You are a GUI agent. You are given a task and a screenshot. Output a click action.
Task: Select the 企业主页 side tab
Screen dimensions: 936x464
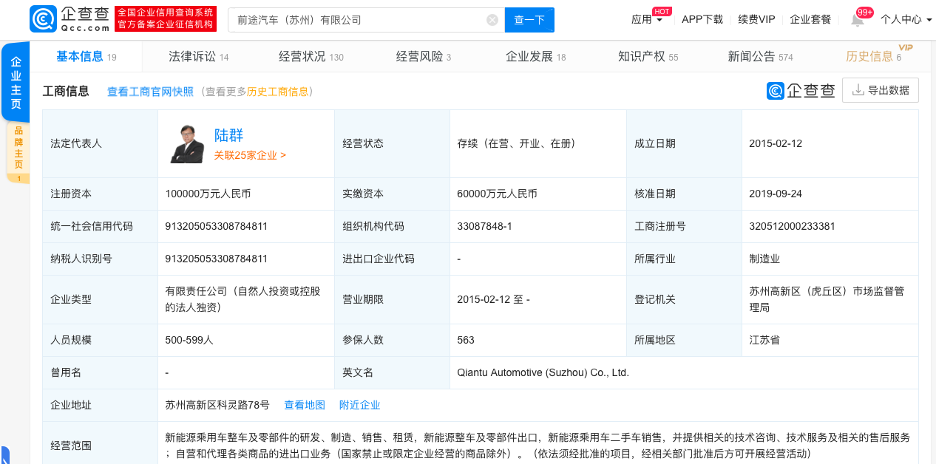point(16,82)
